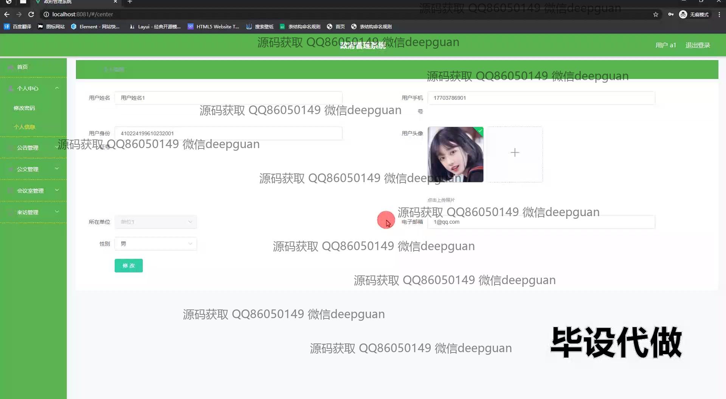Bookmark this page with star icon
The height and width of the screenshot is (399, 726).
(656, 14)
